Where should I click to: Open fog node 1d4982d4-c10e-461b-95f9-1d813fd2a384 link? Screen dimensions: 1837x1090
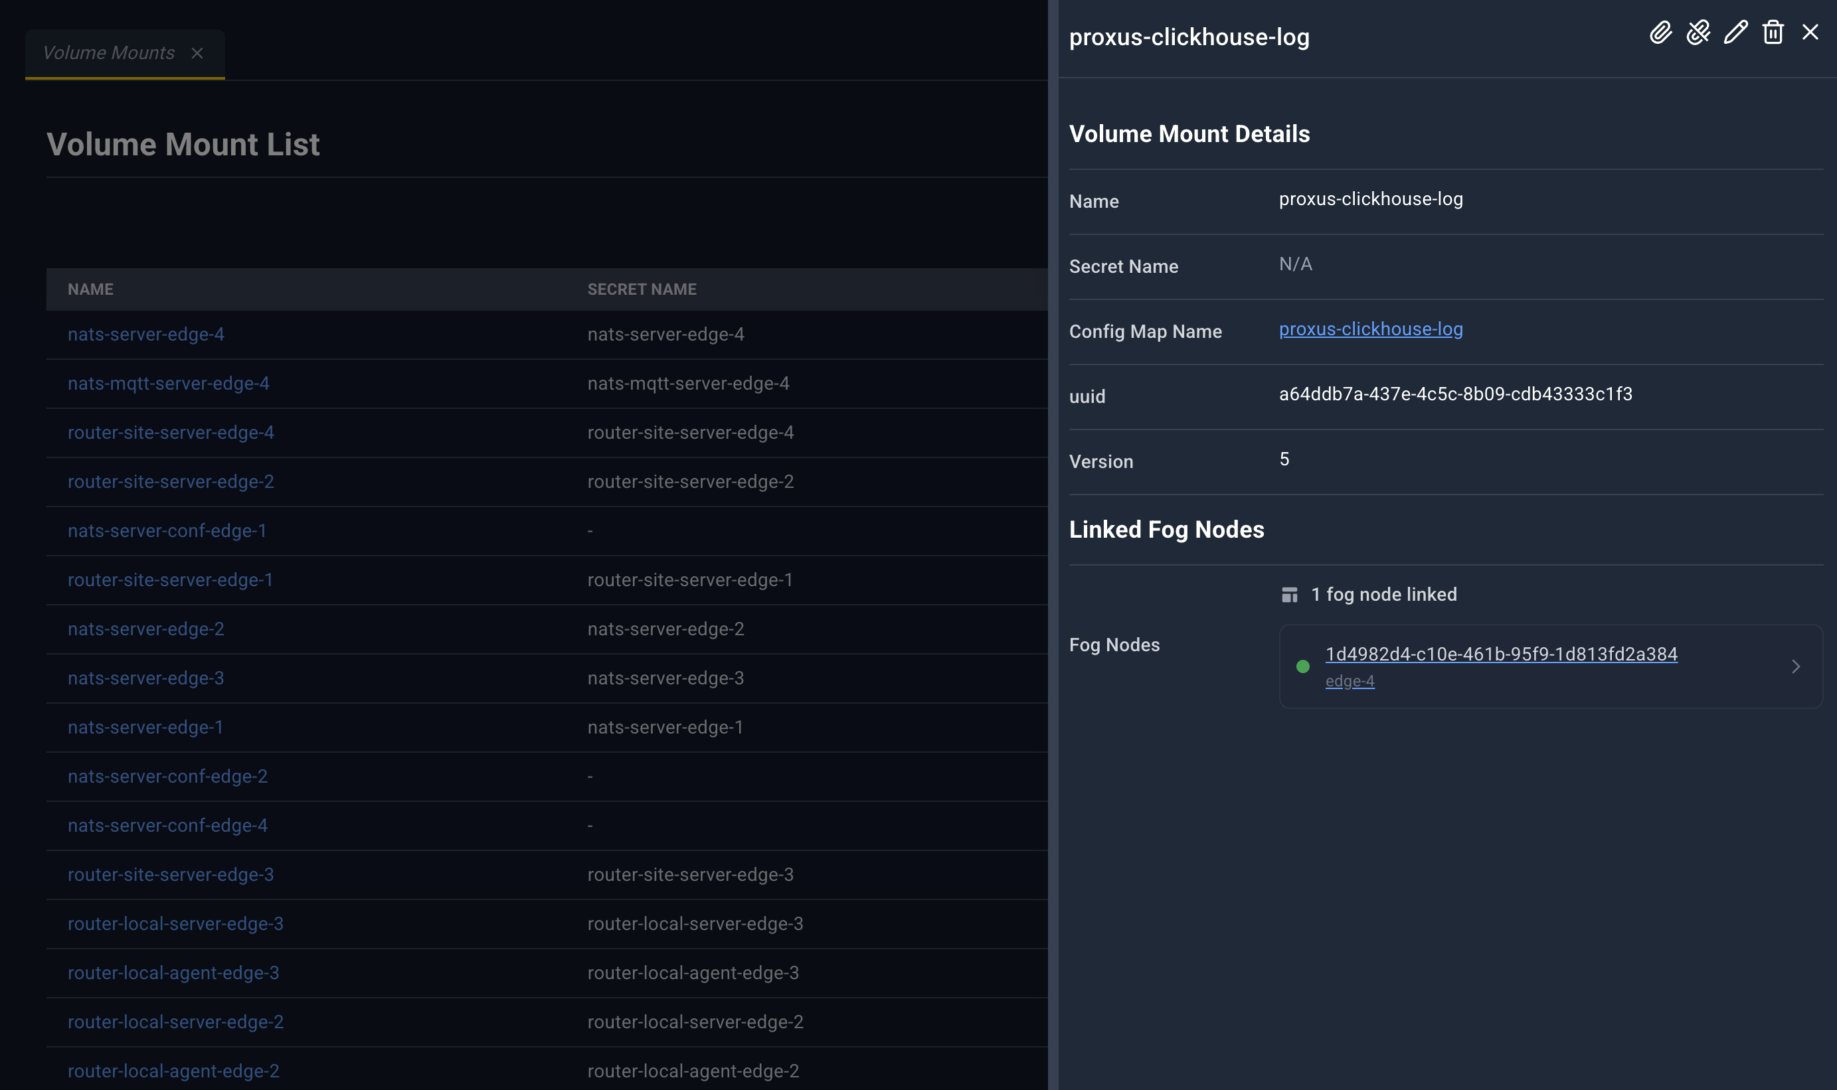1501,654
